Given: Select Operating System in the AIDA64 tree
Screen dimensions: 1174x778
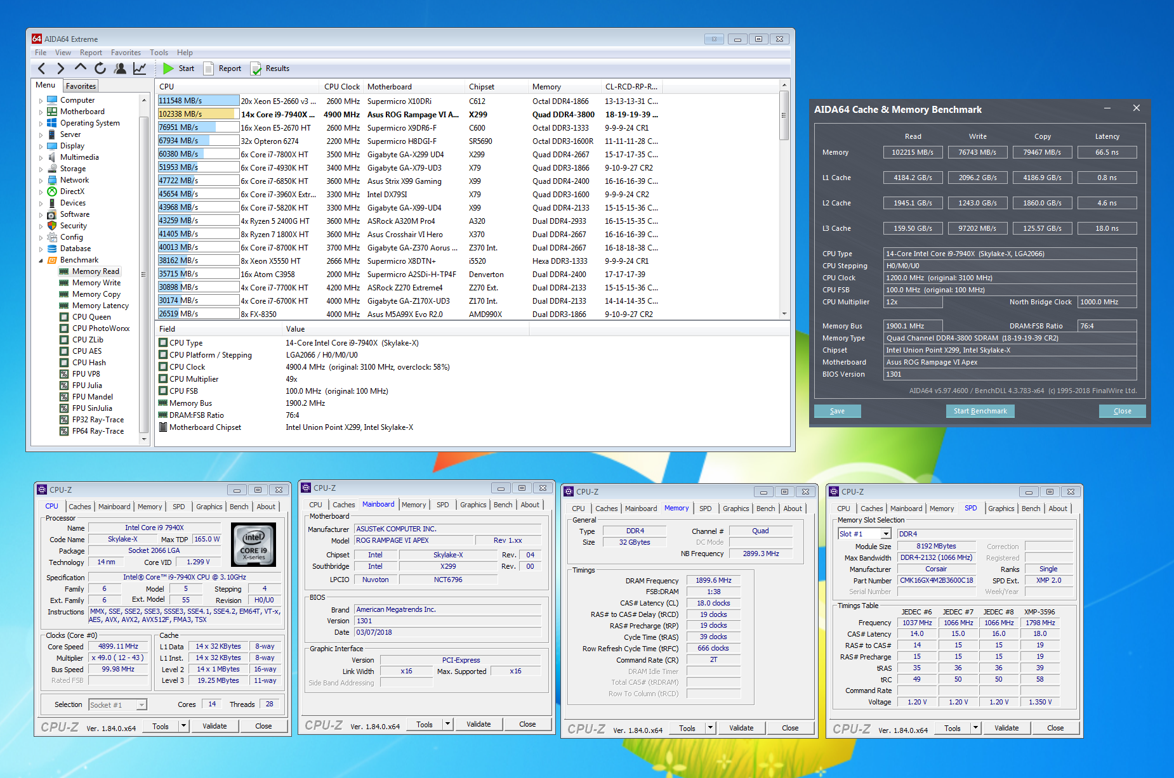Looking at the screenshot, I should [x=90, y=123].
